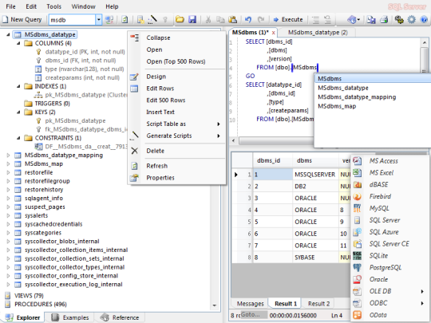
Task: Click the Paste clipboard icon
Action: (x=232, y=19)
